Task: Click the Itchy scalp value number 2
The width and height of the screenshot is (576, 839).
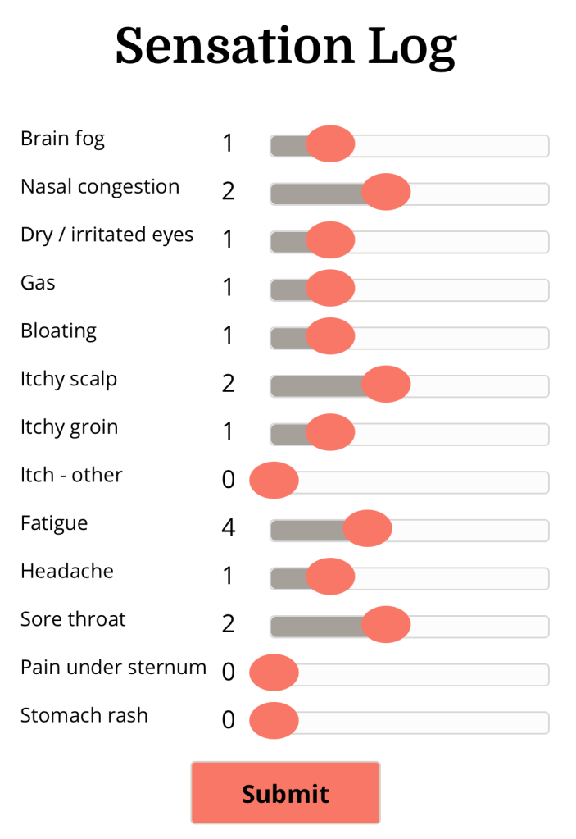Action: [229, 384]
